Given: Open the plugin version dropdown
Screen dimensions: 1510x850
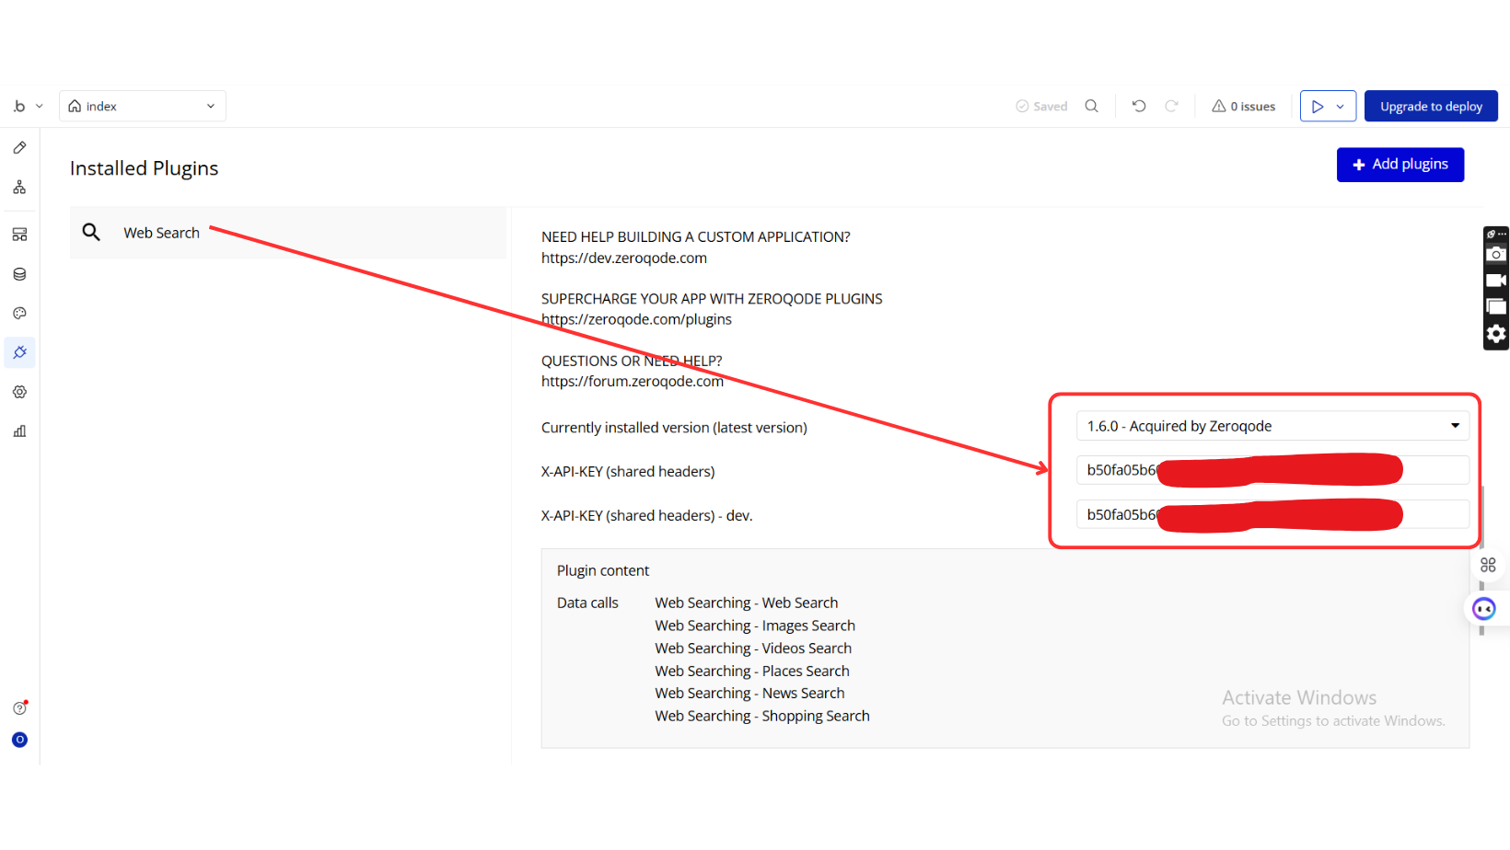Looking at the screenshot, I should [1272, 426].
